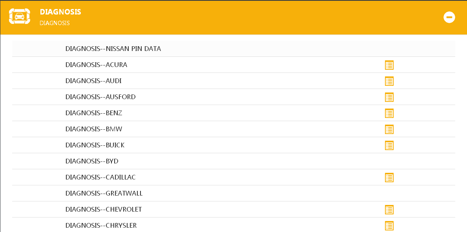Screen dimensions: 467x232
Task: Collapse the DIAGNOSIS section with minus button
Action: click(449, 17)
